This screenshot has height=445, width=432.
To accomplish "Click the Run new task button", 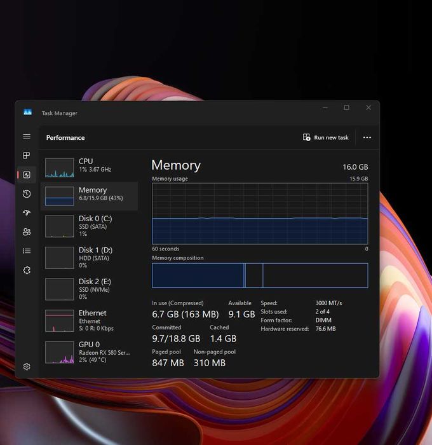I will (x=326, y=137).
